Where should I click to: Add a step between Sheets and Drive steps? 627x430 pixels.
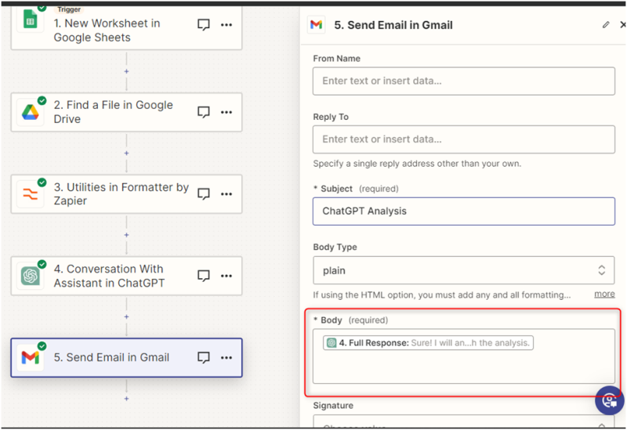(x=126, y=71)
